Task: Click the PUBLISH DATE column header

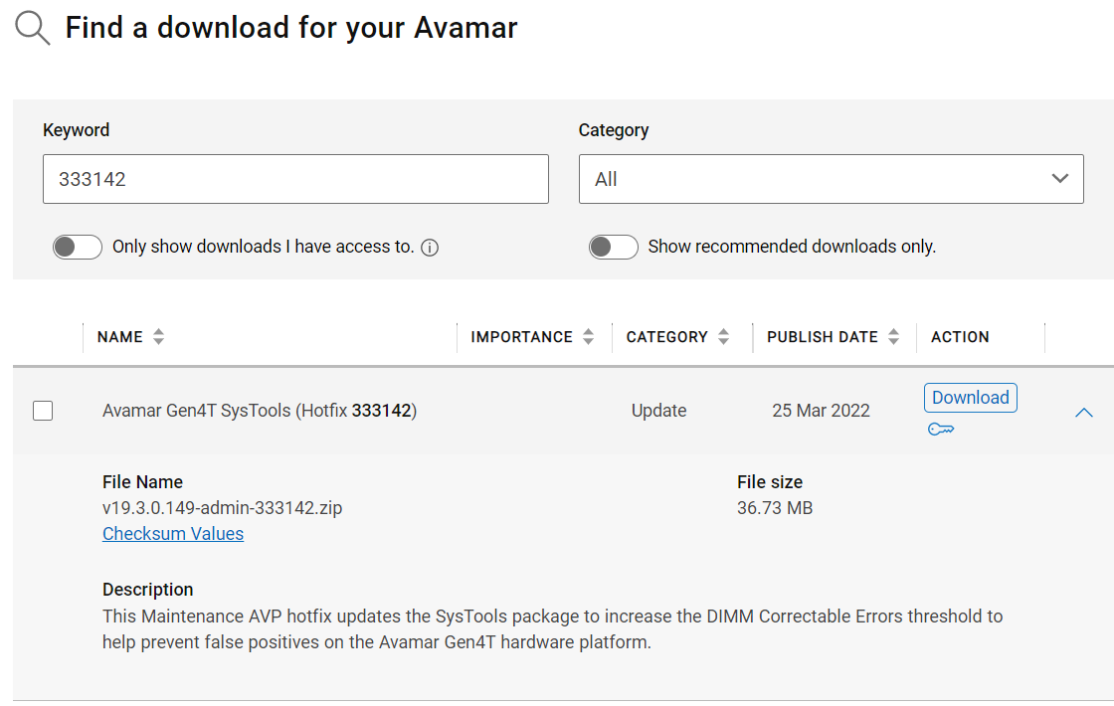Action: (x=822, y=337)
